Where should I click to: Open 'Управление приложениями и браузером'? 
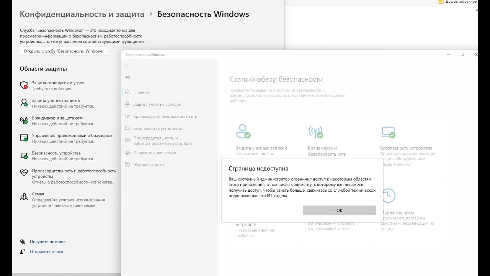(x=72, y=136)
